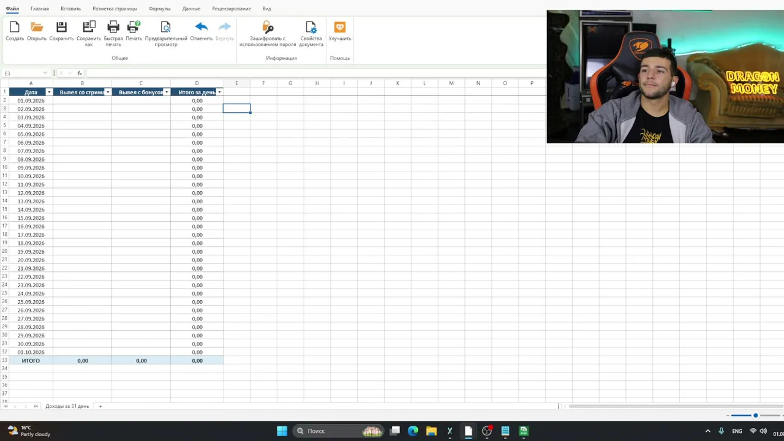784x441 pixels.
Task: Select column E header
Action: pyautogui.click(x=236, y=83)
